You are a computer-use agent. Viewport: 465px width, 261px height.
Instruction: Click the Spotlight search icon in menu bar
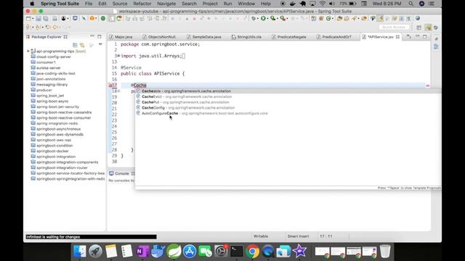click(411, 4)
